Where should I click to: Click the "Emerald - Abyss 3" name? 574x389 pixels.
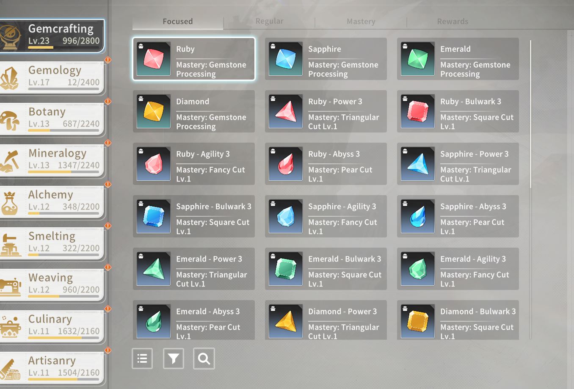click(x=208, y=312)
